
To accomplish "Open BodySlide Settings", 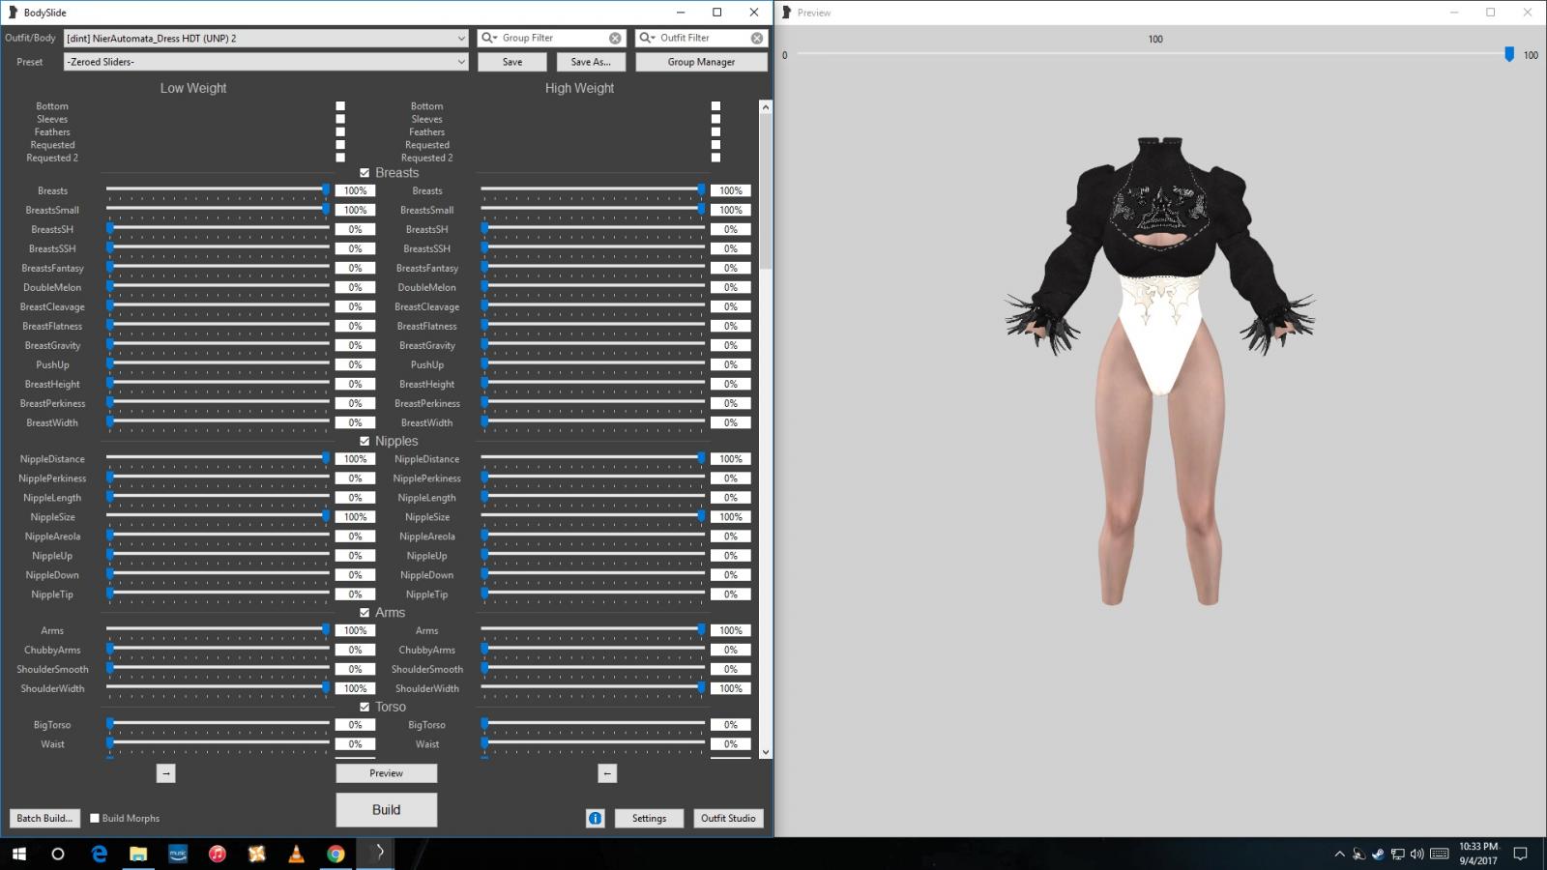I will (x=649, y=818).
